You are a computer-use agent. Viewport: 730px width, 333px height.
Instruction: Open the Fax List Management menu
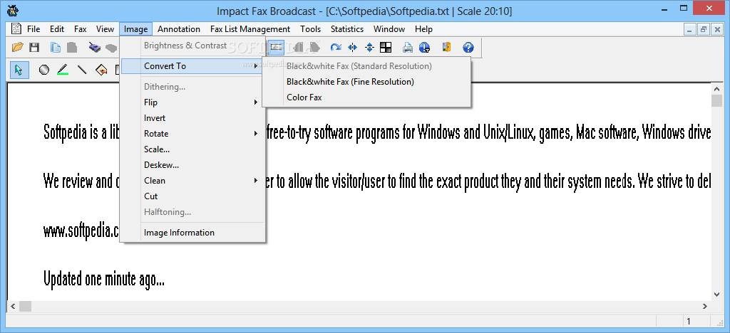tap(250, 28)
